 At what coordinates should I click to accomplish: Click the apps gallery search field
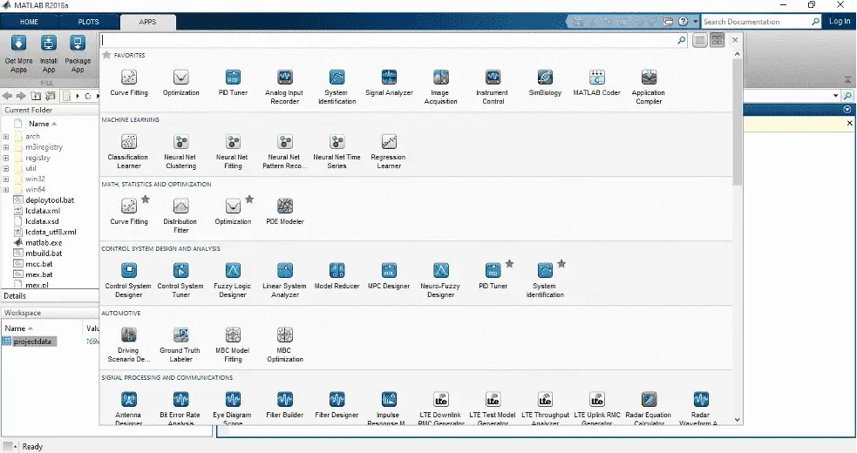pos(394,40)
